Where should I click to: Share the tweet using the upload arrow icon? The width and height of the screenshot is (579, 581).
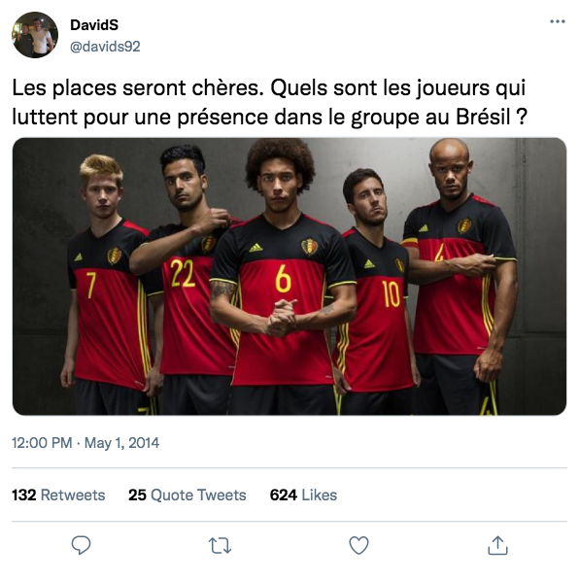click(497, 545)
